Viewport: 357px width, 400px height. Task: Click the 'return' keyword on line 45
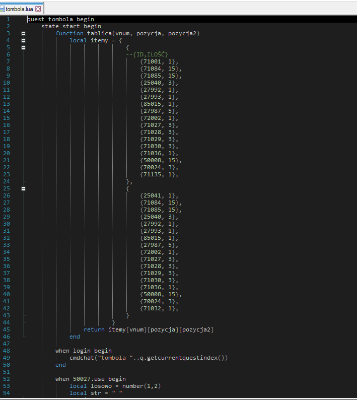point(94,329)
